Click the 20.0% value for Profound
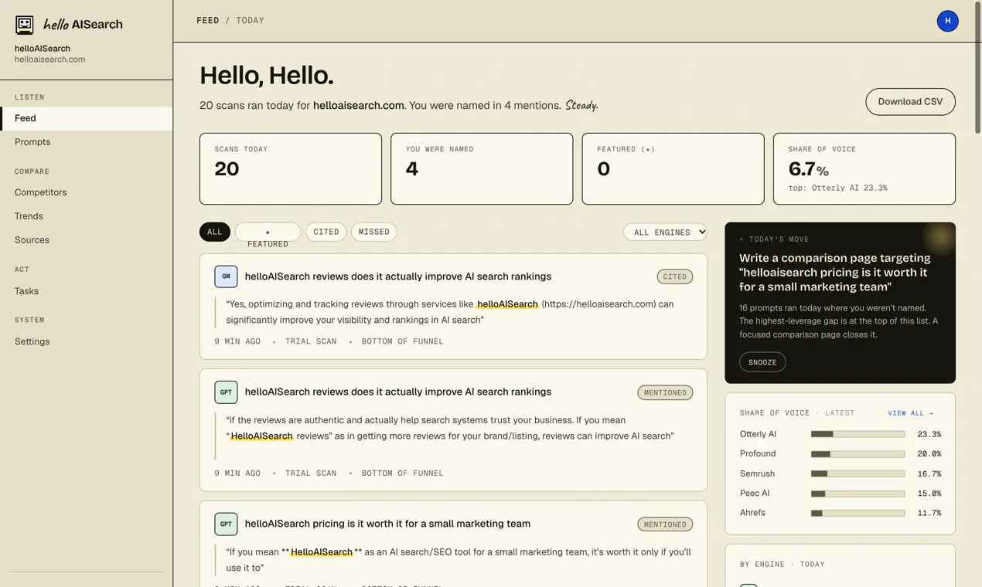Image resolution: width=982 pixels, height=587 pixels. pyautogui.click(x=929, y=454)
